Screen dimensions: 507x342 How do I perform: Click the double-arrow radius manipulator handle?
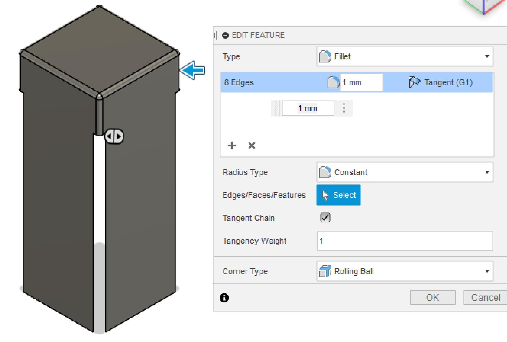click(x=114, y=136)
